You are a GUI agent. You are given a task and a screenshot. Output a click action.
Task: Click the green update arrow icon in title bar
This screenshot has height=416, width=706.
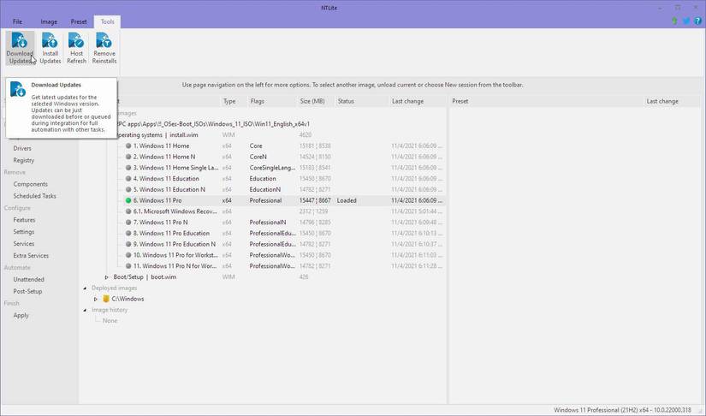tap(674, 21)
